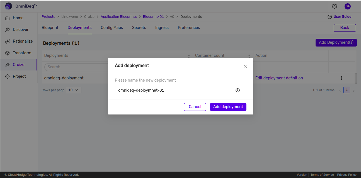The image size is (361, 178).
Task: Open the Home menu item
Action: [18, 18]
